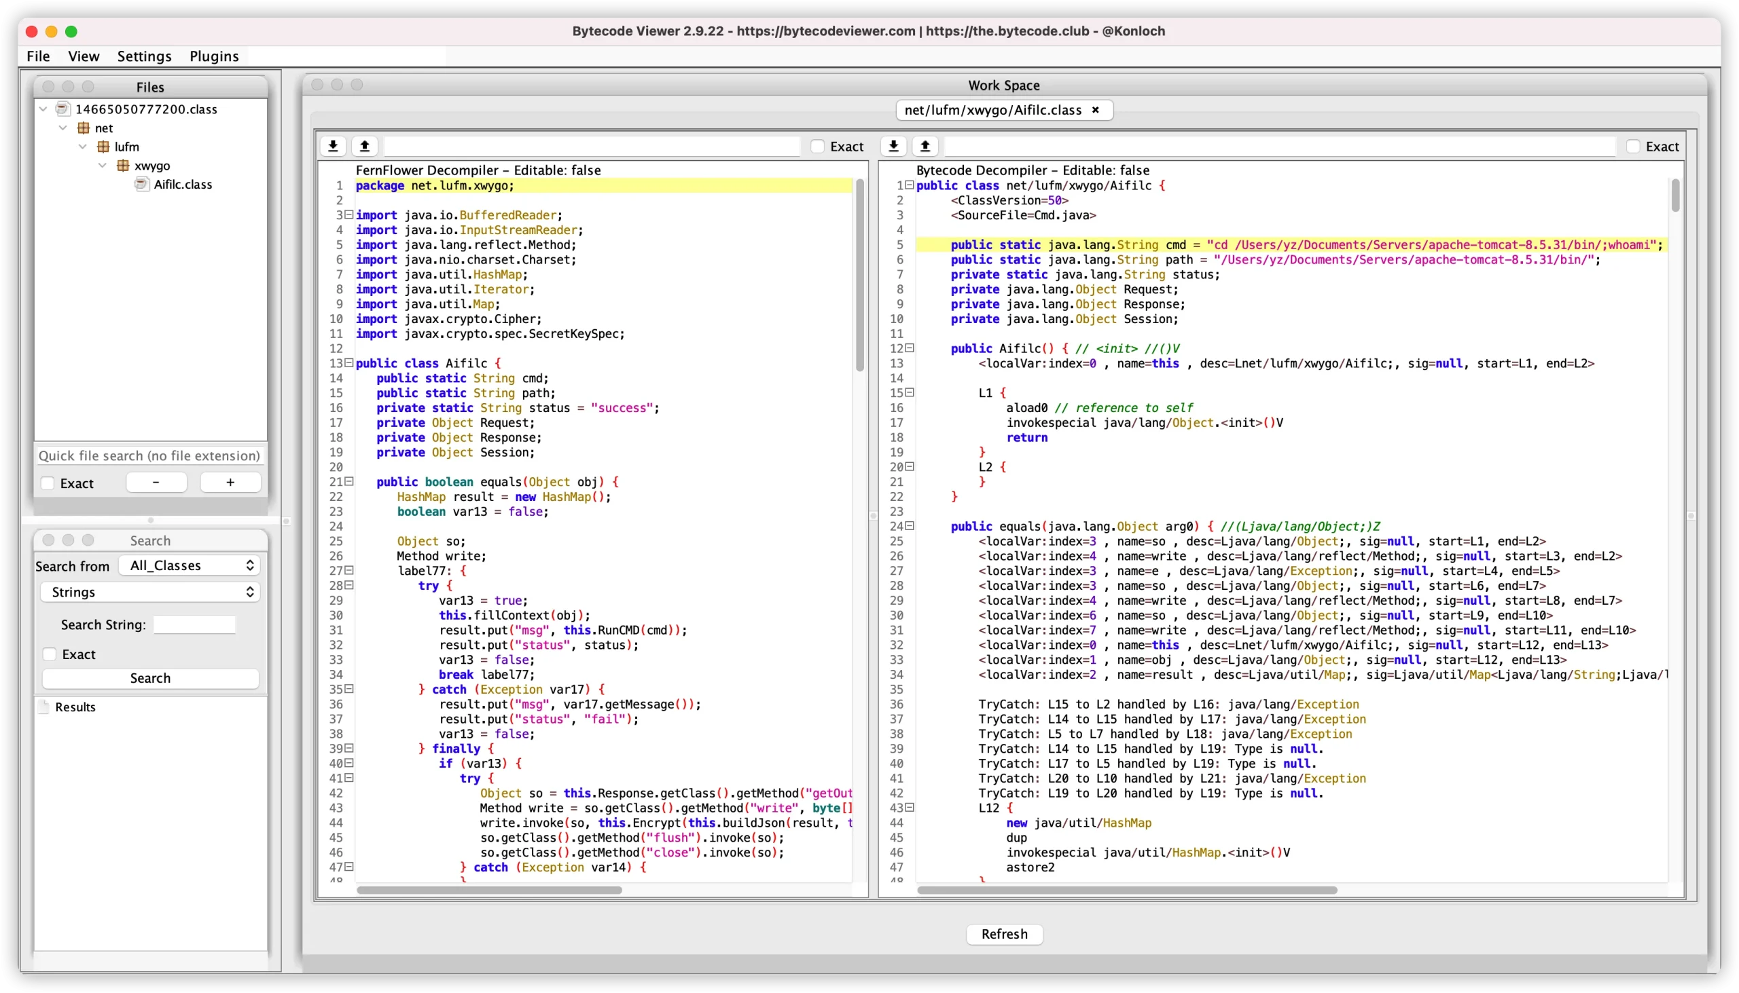Fold the catch block at line 35
This screenshot has width=1739, height=993.
348,689
